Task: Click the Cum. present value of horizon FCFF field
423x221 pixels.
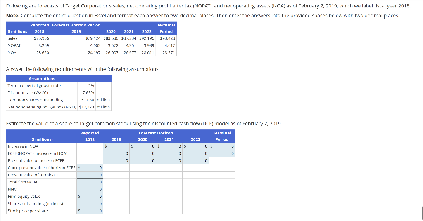Action: [x=90, y=168]
